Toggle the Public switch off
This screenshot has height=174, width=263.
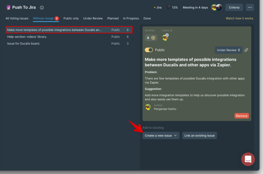(x=149, y=50)
